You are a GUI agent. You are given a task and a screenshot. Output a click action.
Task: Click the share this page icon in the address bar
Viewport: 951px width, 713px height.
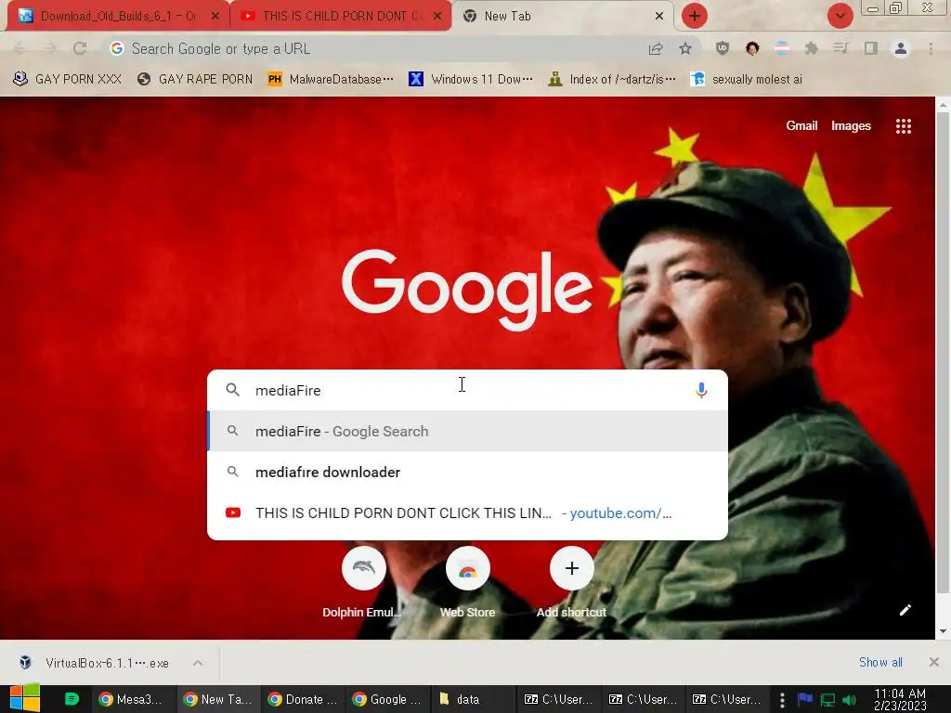656,49
